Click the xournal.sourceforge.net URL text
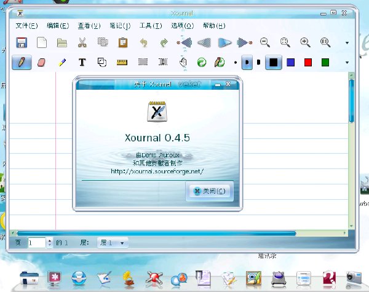This screenshot has width=369, height=292. pyautogui.click(x=157, y=171)
